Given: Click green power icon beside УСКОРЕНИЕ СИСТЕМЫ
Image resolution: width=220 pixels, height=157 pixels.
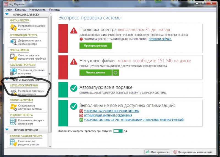Looking at the screenshot, I should (x=81, y=120).
